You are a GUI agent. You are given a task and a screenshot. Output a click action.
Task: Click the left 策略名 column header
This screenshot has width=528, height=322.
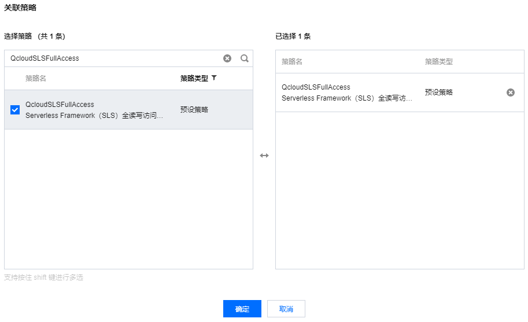click(x=36, y=79)
